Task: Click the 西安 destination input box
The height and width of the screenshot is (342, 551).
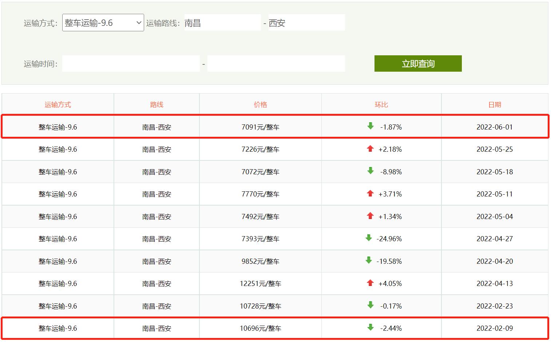Action: click(x=306, y=22)
